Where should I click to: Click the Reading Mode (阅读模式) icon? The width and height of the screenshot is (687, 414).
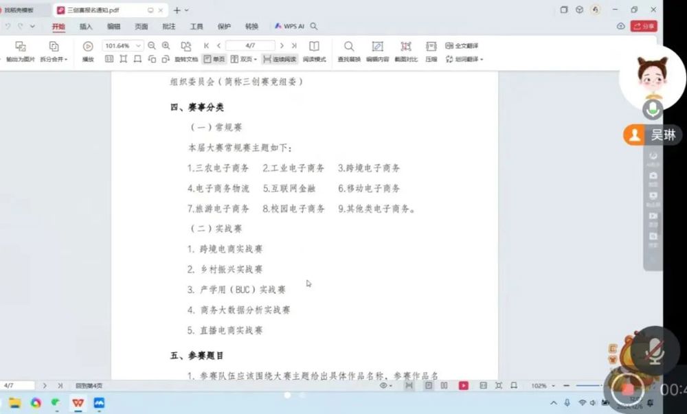click(314, 47)
